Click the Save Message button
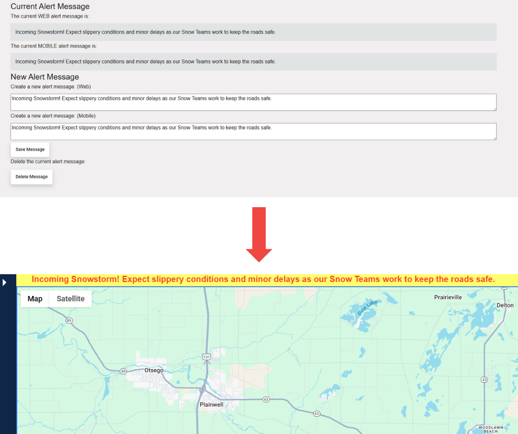 (x=30, y=150)
